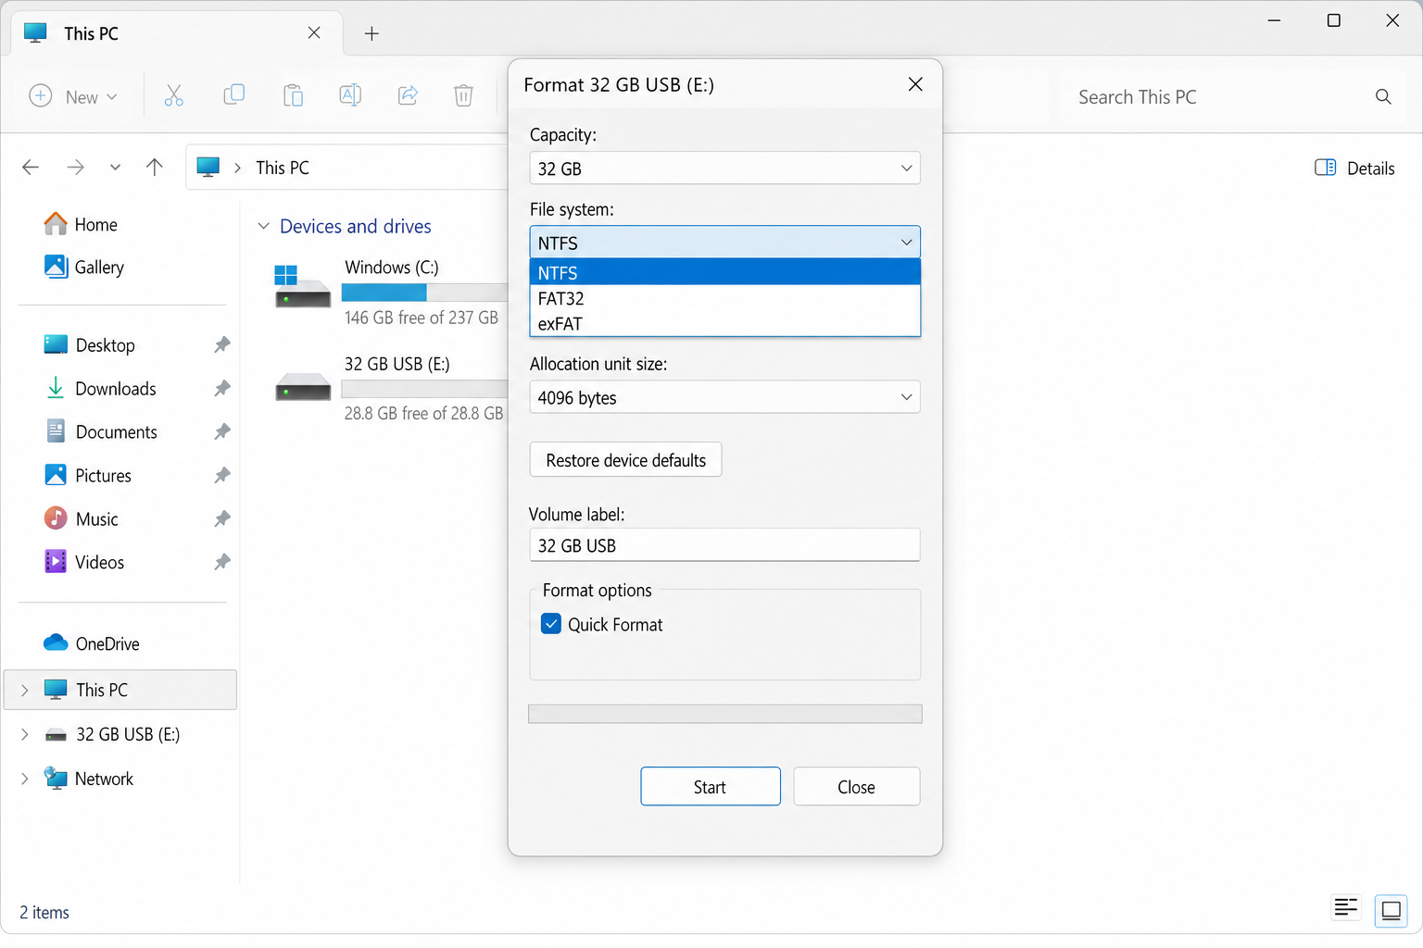Unpin Music using its pin icon
This screenshot has width=1423, height=948.
pos(222,519)
